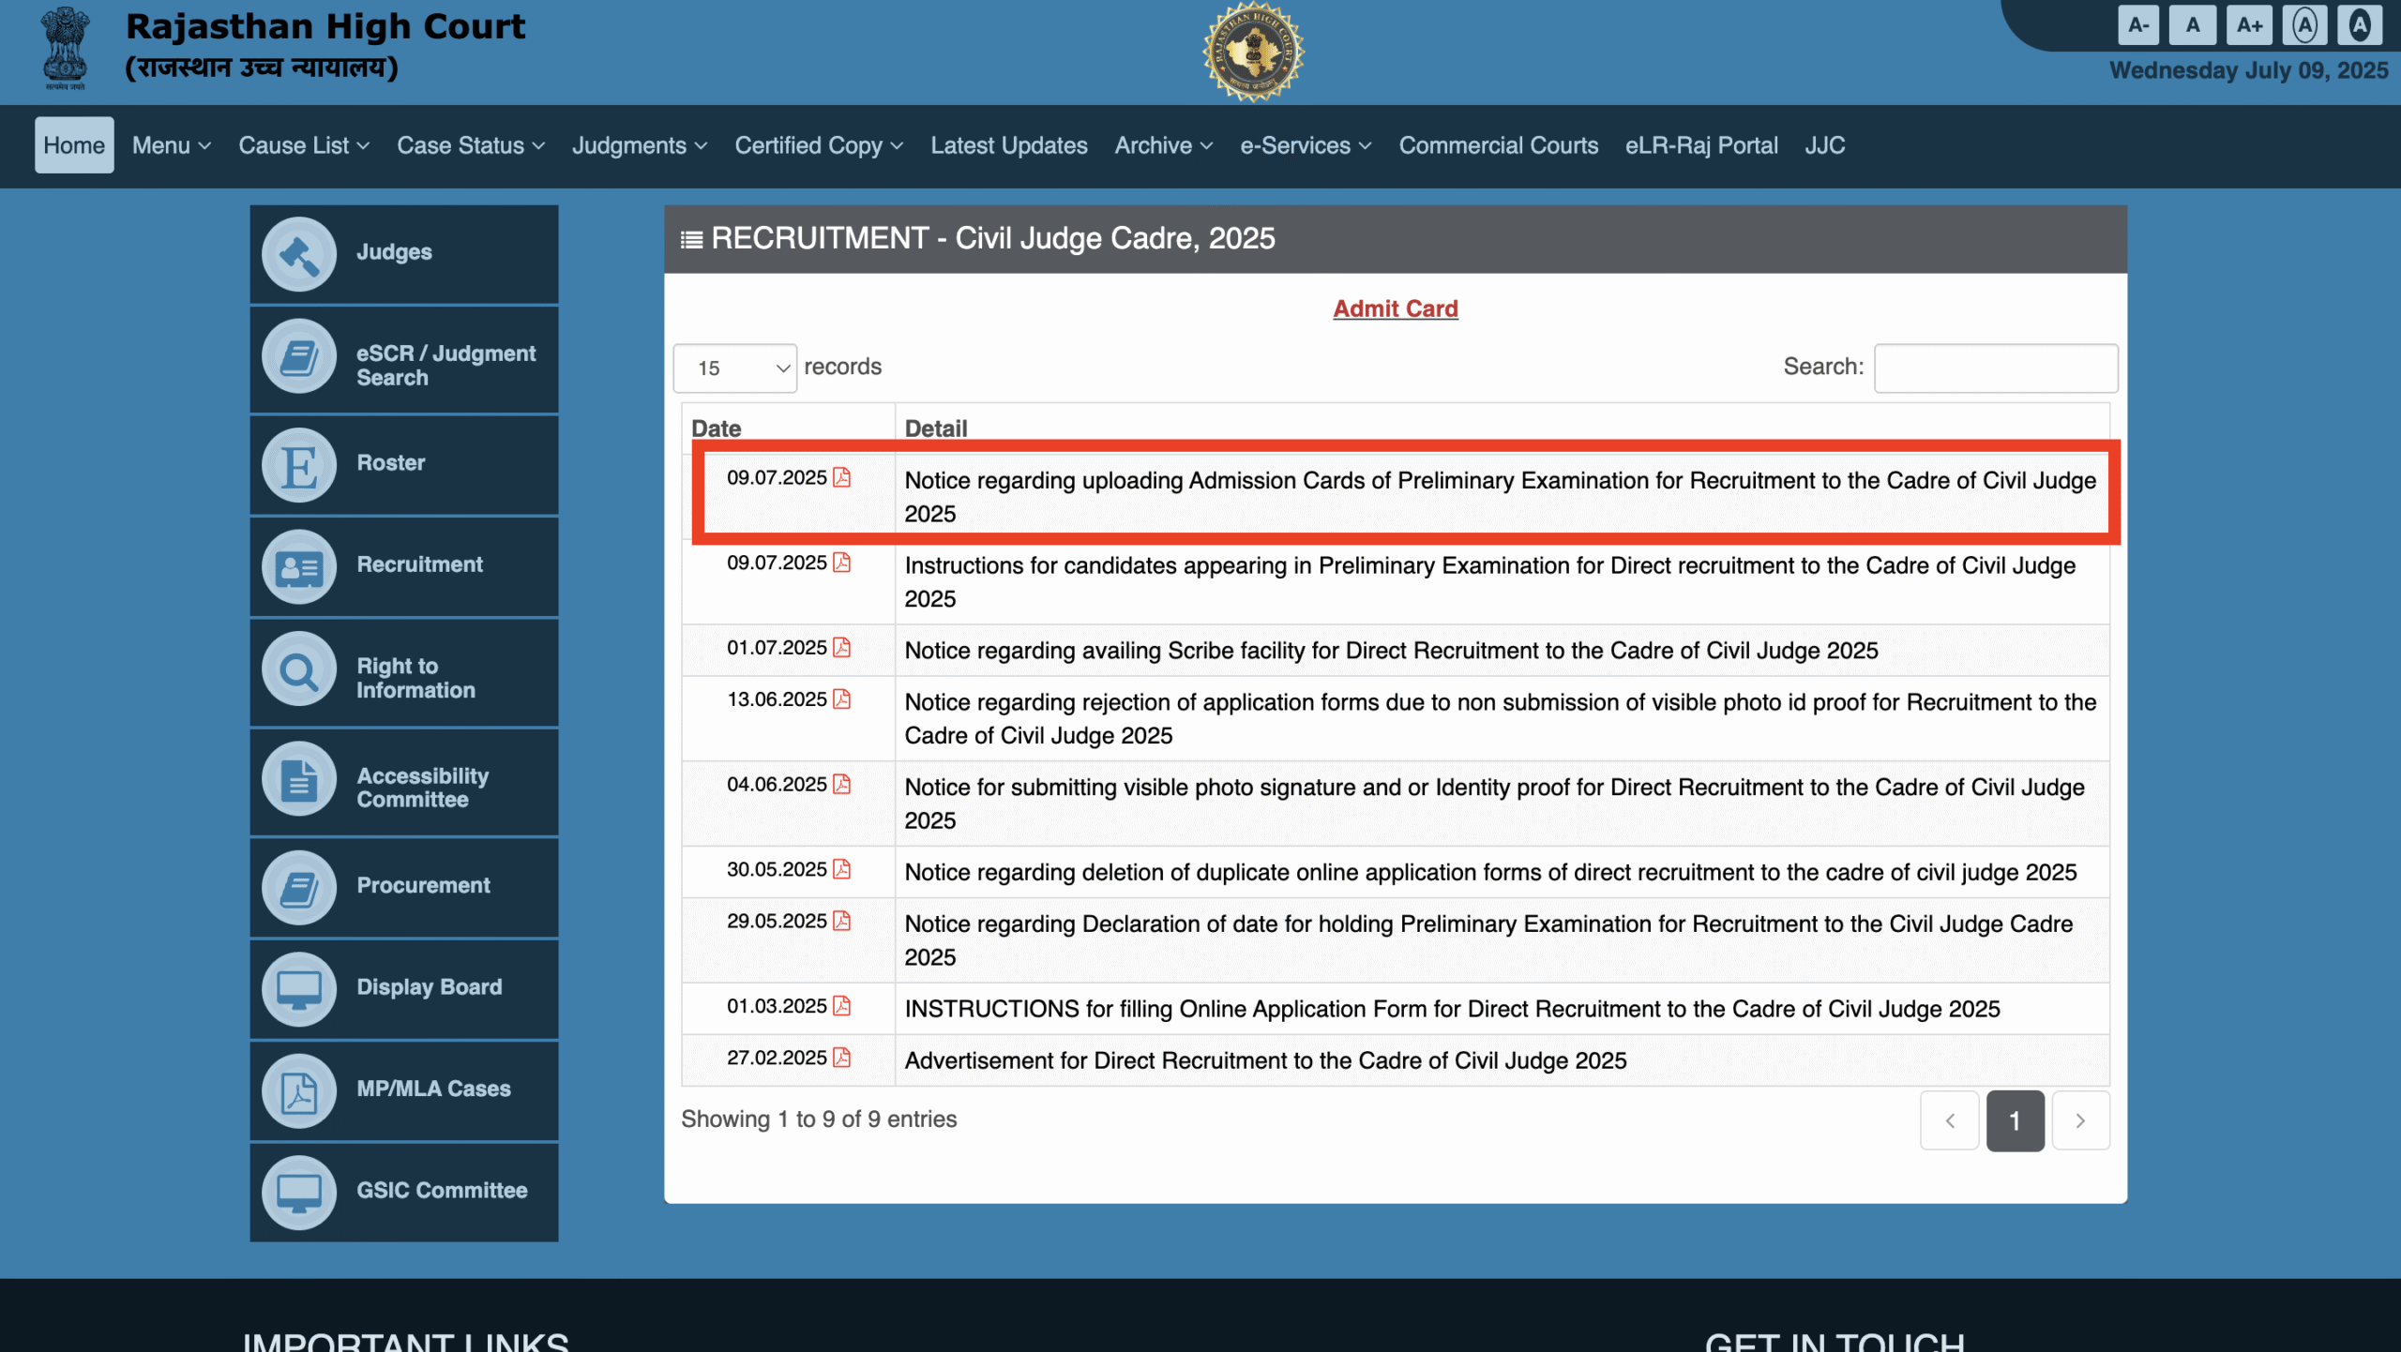Open Recruitment sidebar label
Viewport: 2401px width, 1352px height.
(x=419, y=564)
